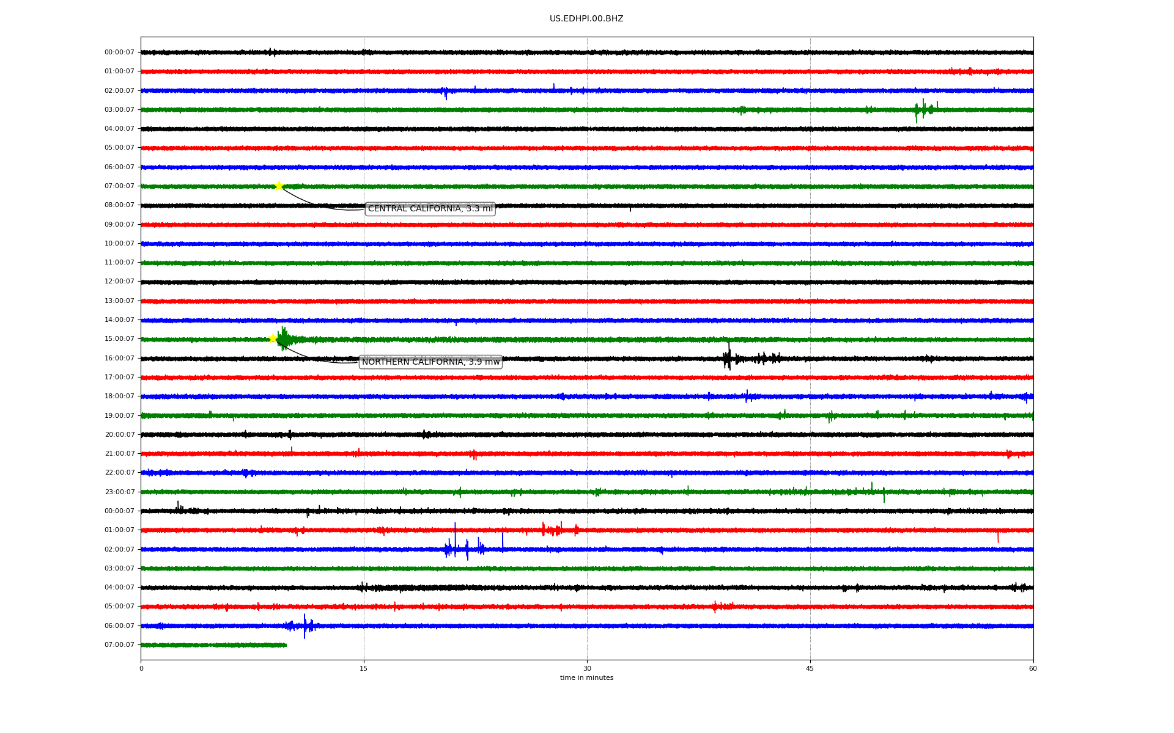Screen dimensions: 1174x733
Task: Click the 19:00:07 row time label
Action: 119,415
